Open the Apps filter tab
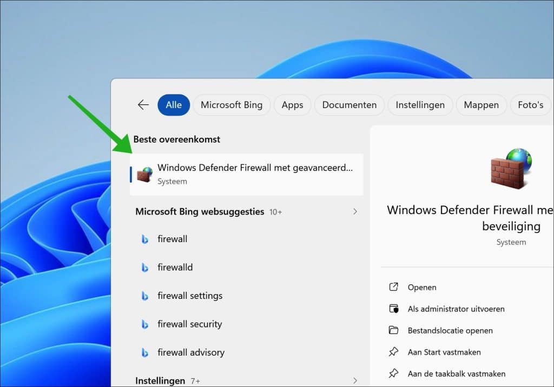This screenshot has height=387, width=554. [292, 105]
